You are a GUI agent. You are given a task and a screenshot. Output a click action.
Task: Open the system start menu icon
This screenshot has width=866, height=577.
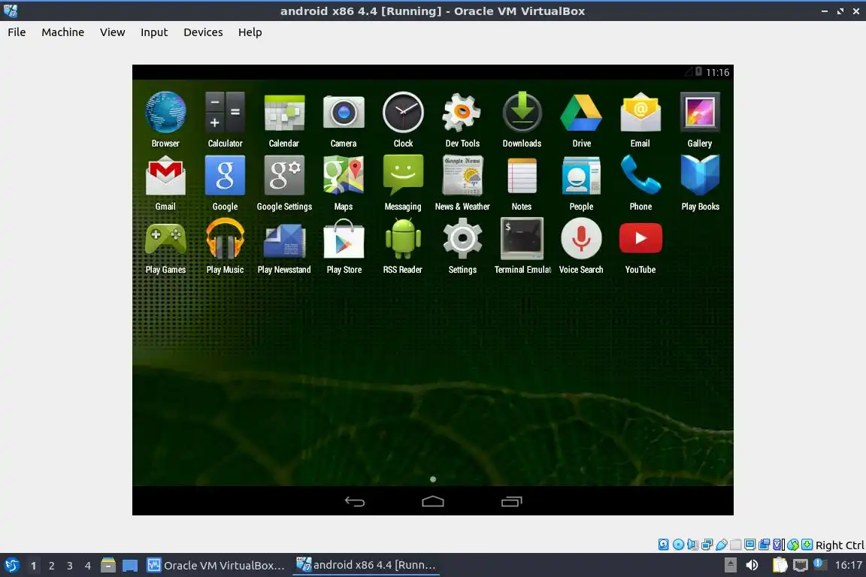[x=11, y=566]
